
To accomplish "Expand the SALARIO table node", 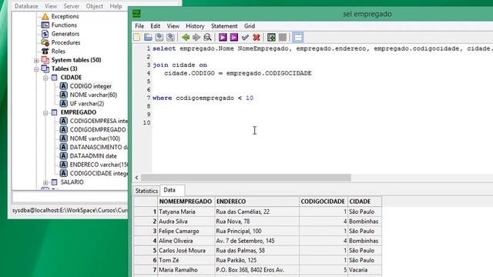I will 45,182.
